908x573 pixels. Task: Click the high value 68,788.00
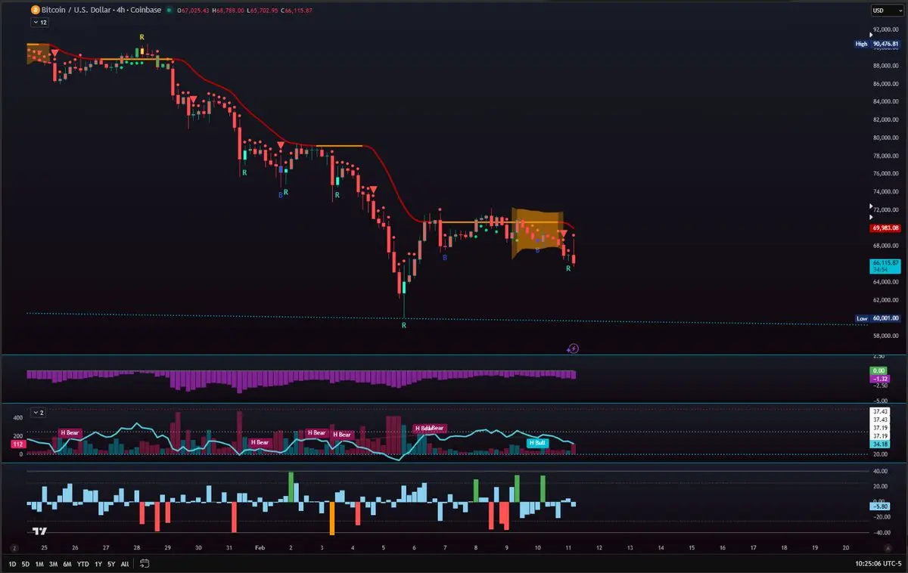(x=232, y=11)
